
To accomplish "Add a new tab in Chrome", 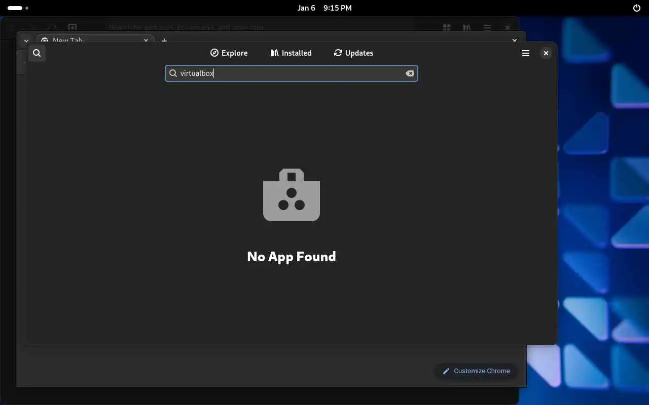I will (x=164, y=40).
